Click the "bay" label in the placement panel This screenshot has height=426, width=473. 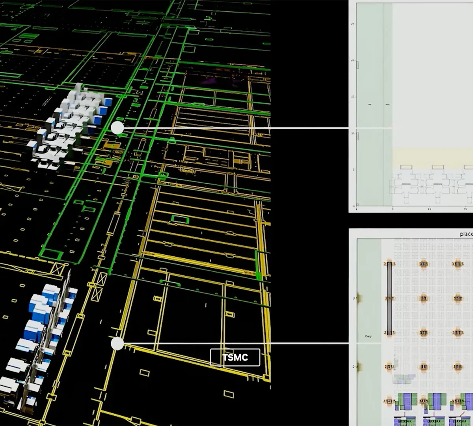click(368, 336)
